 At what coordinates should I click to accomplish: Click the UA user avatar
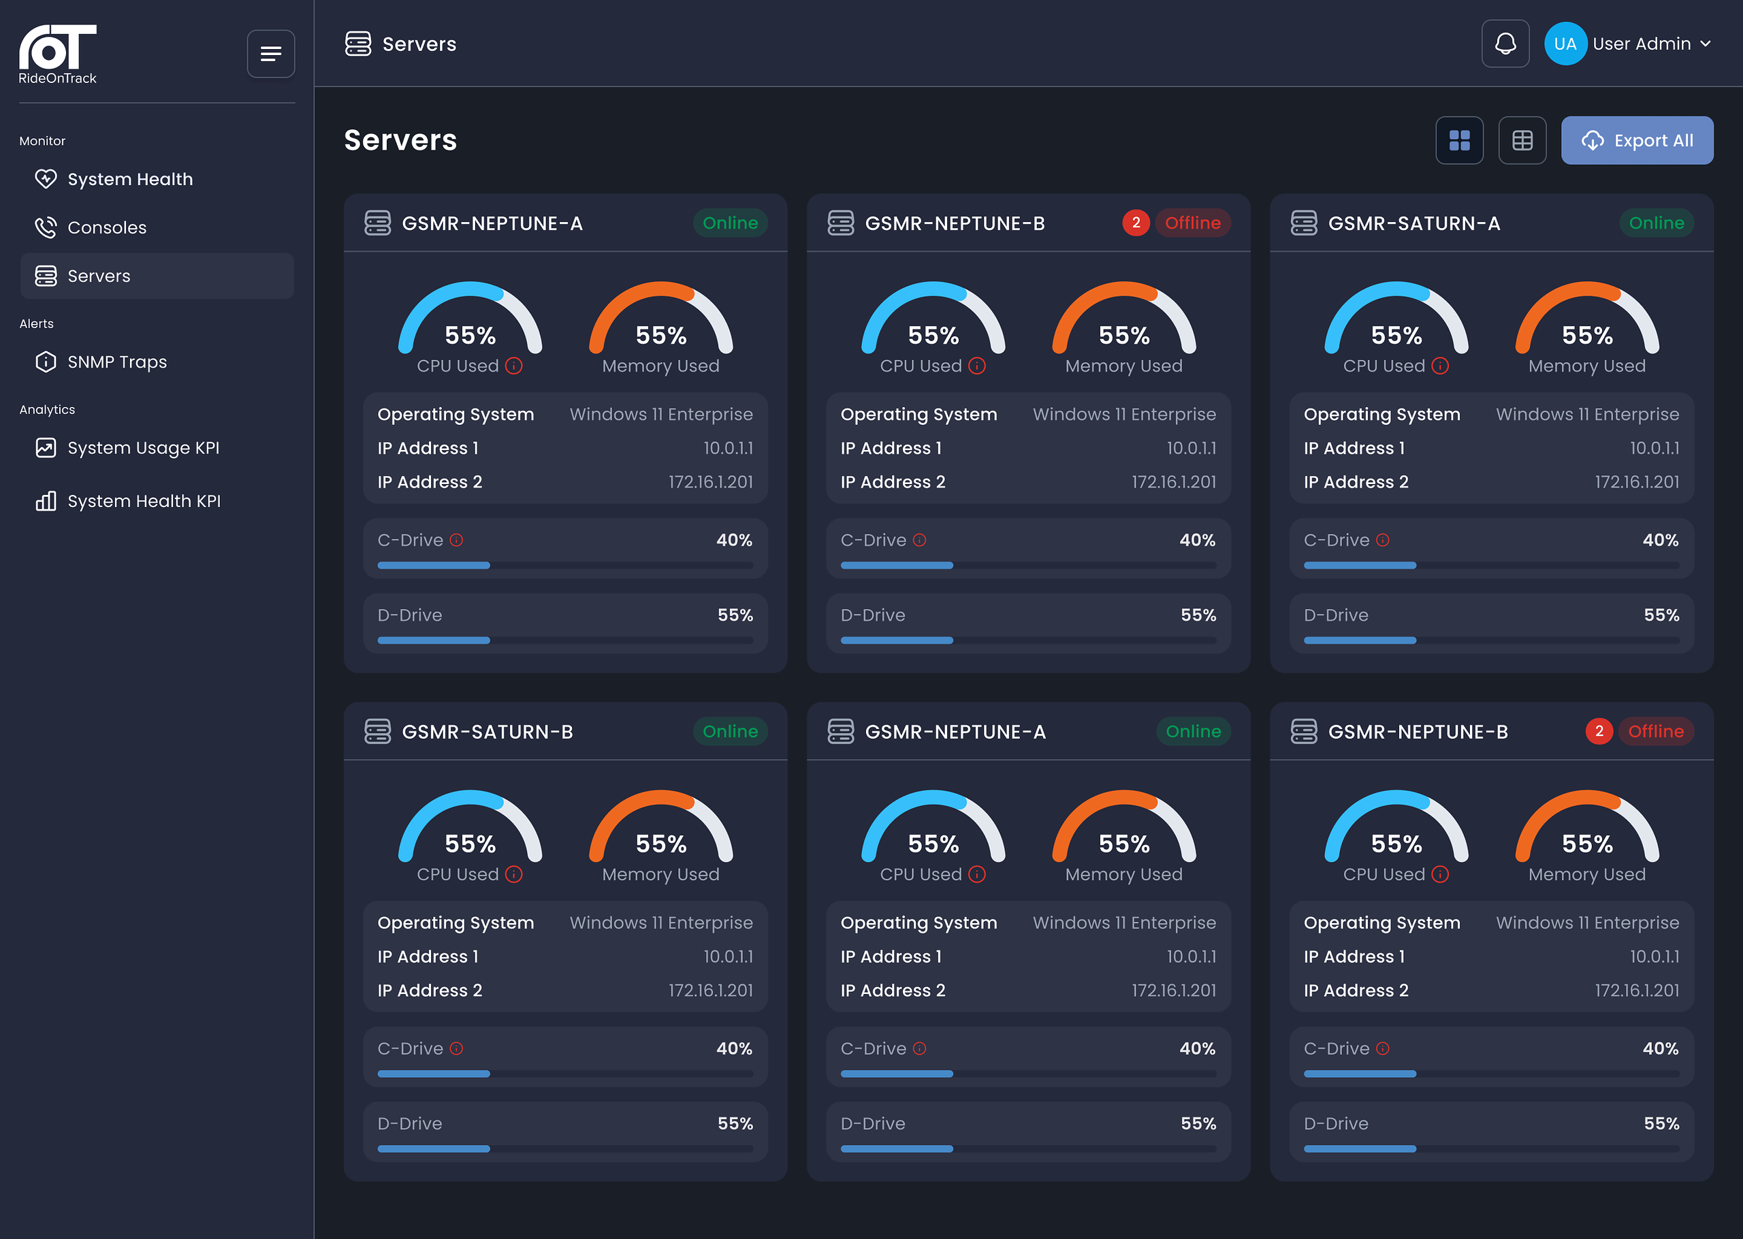pos(1565,44)
